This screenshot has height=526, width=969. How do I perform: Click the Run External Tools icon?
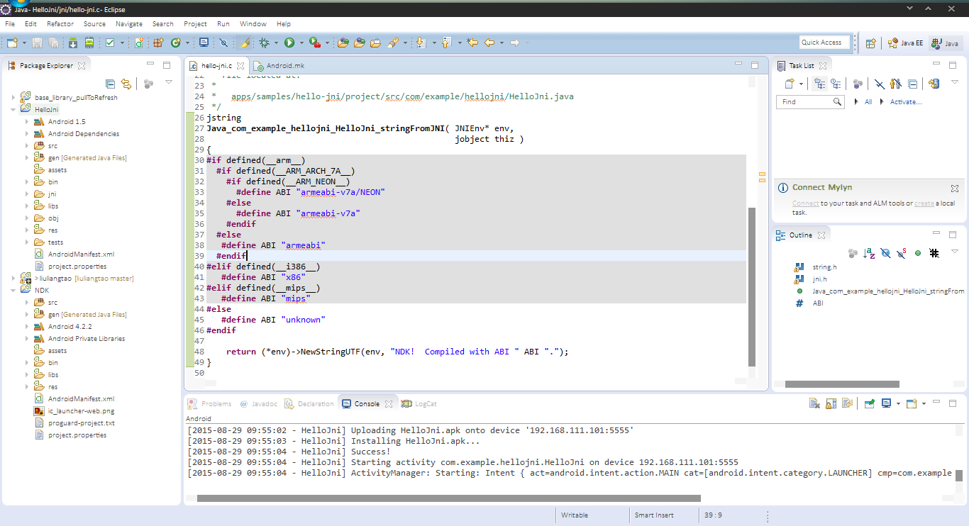(x=314, y=43)
